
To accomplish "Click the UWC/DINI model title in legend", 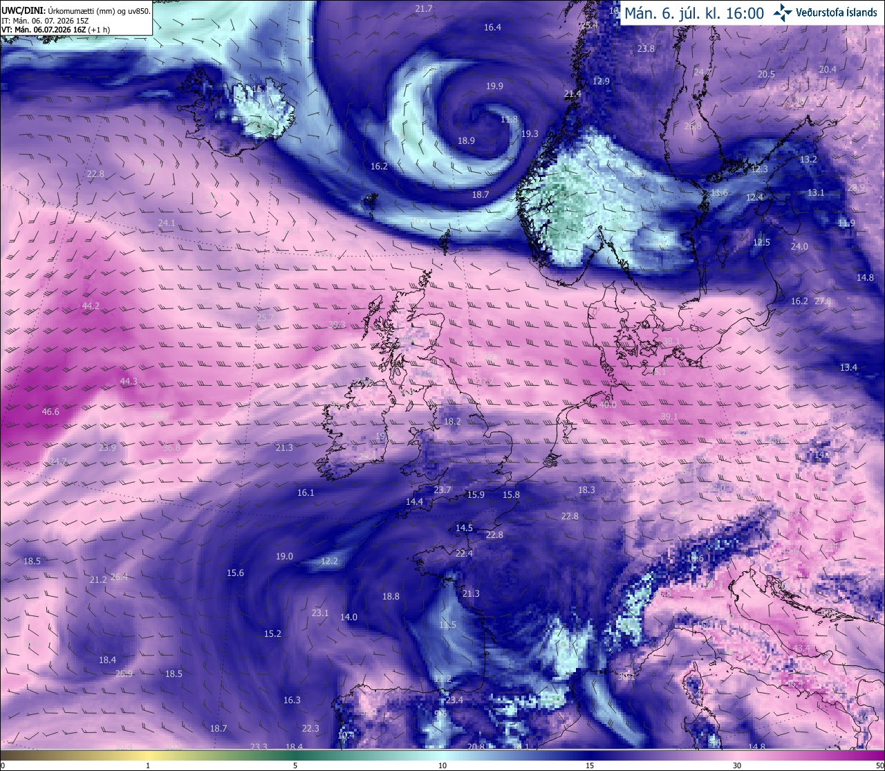I will coord(24,10).
